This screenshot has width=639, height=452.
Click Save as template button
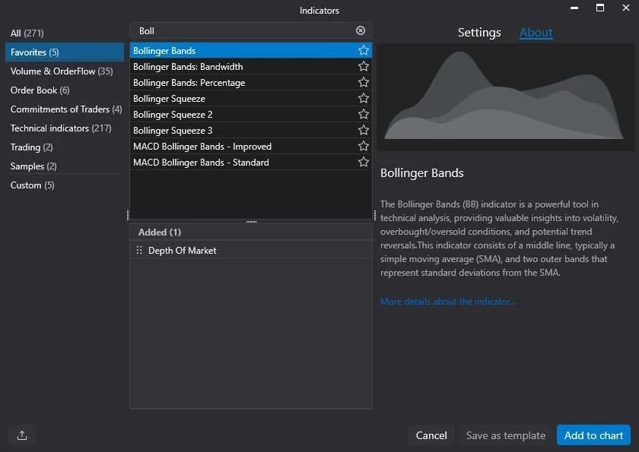coord(505,435)
